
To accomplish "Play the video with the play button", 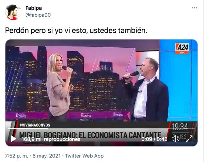I will (13, 139).
